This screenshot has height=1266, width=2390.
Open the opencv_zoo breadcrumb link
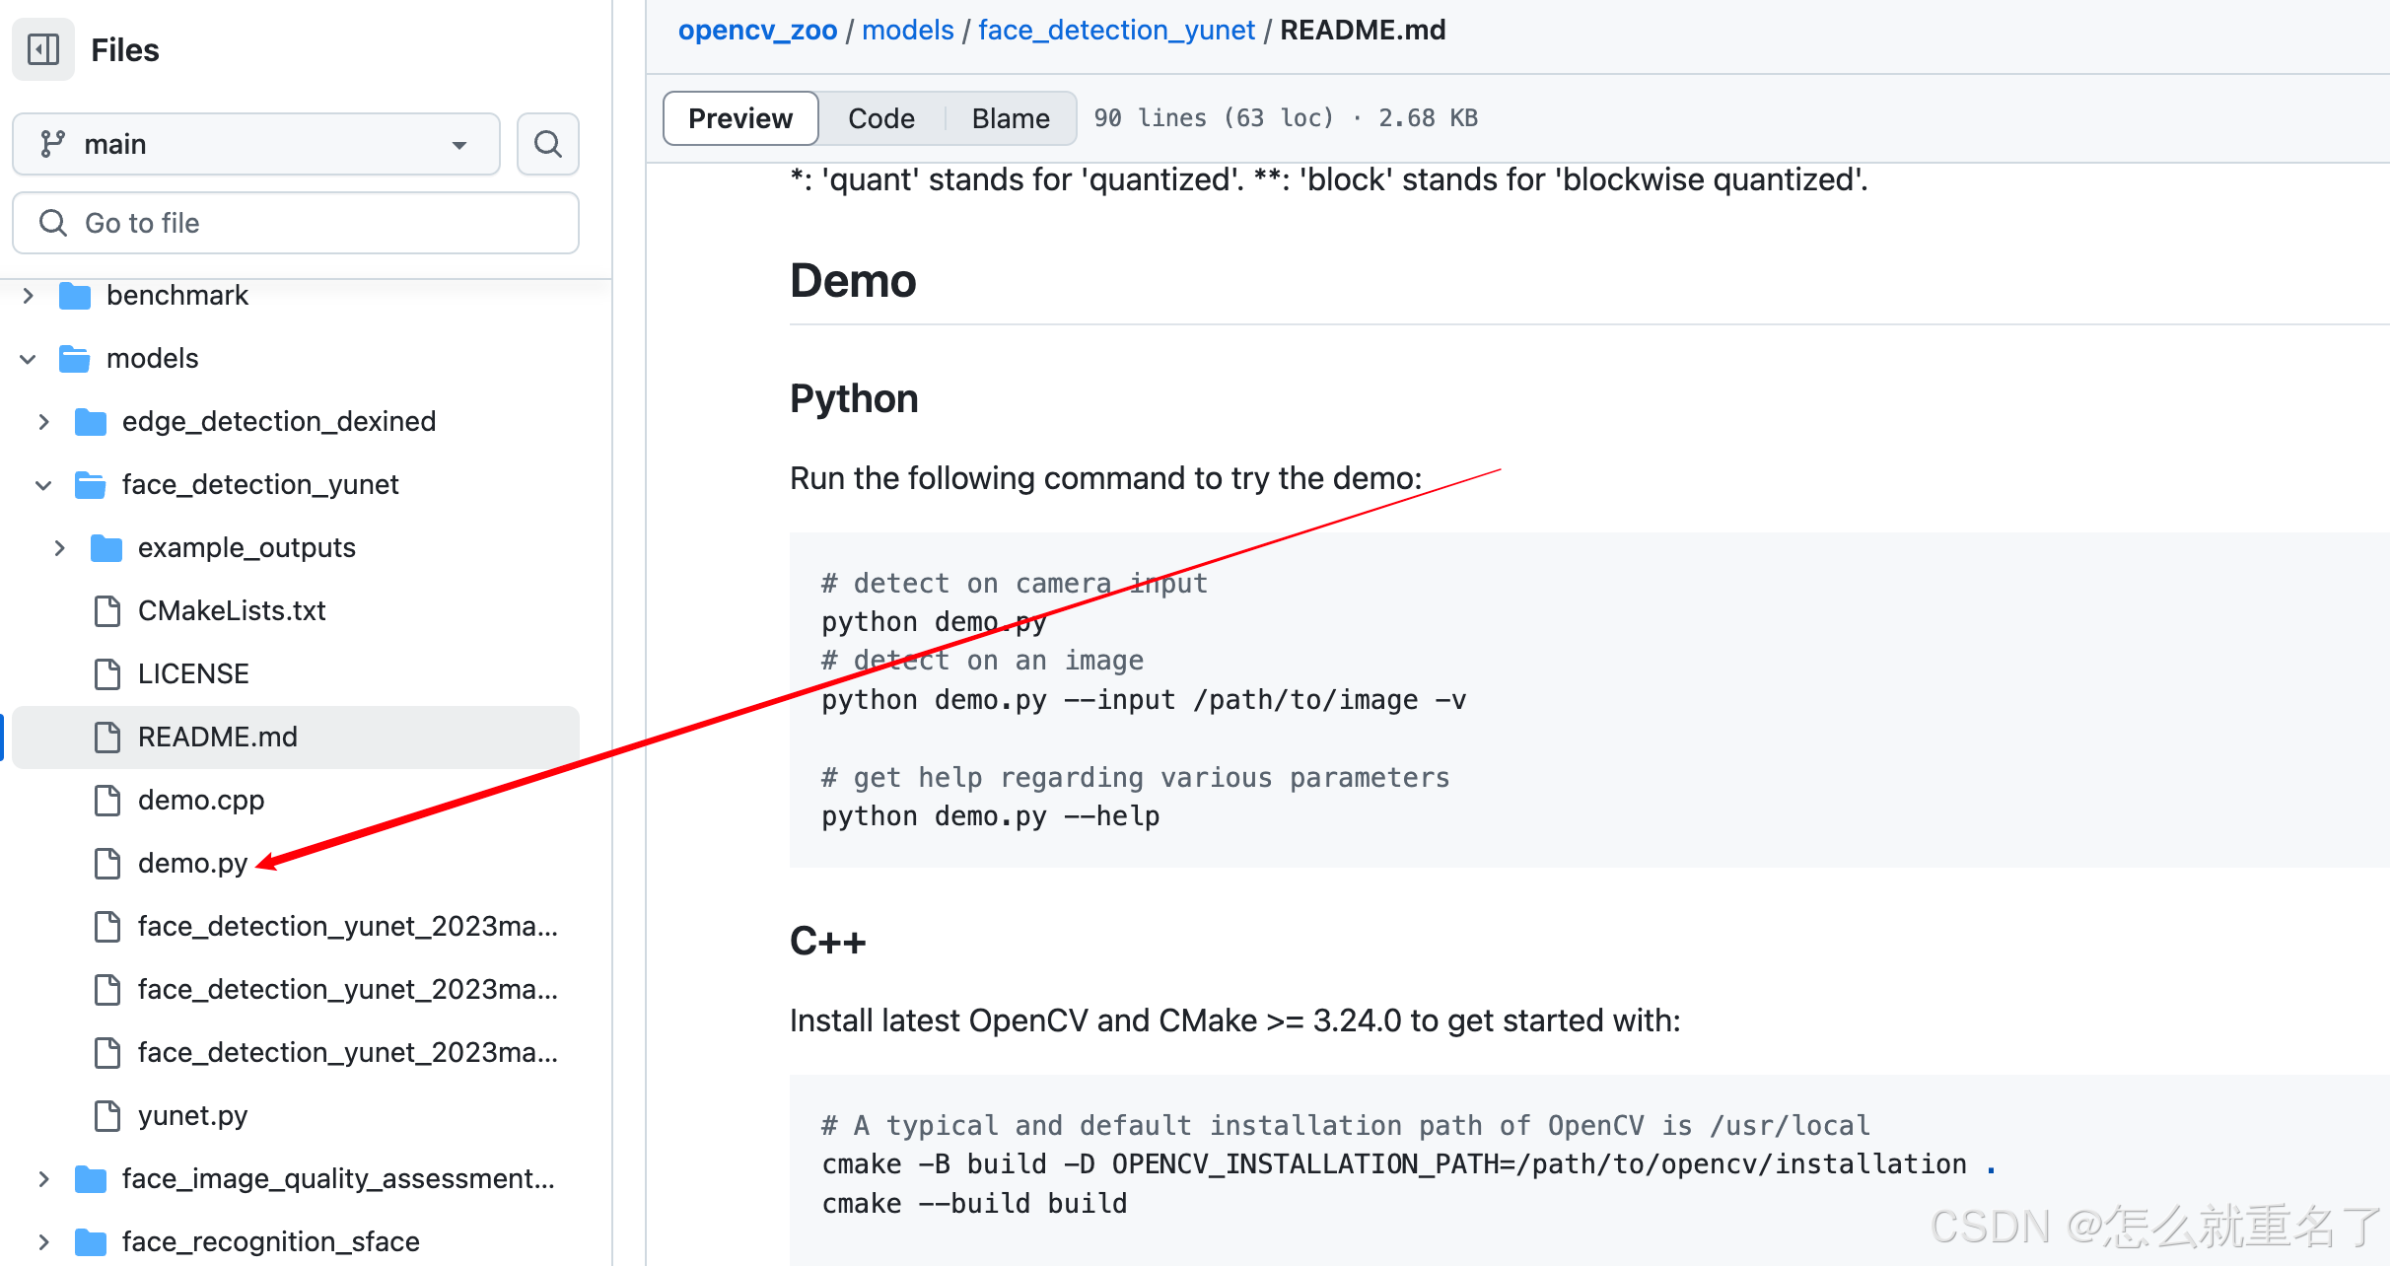757,31
